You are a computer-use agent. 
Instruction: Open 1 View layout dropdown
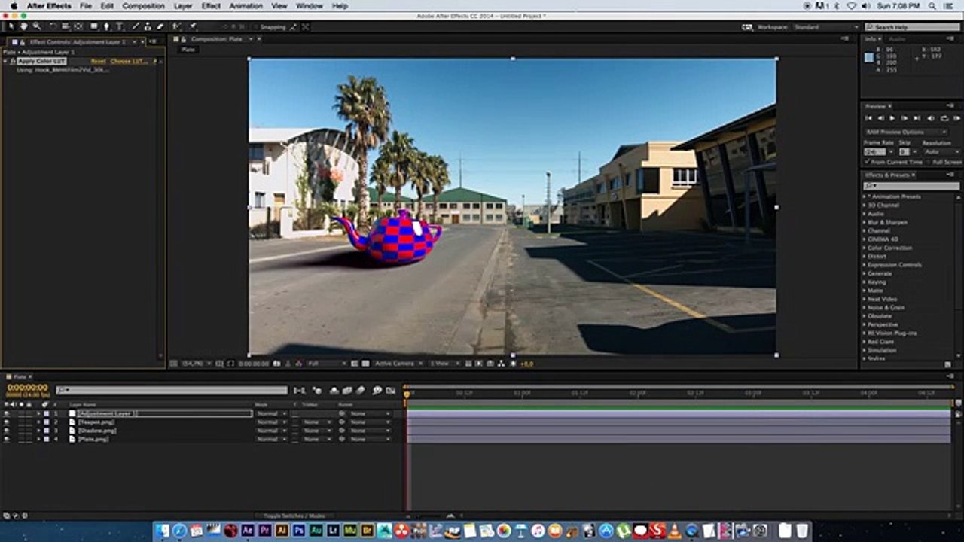coord(444,364)
